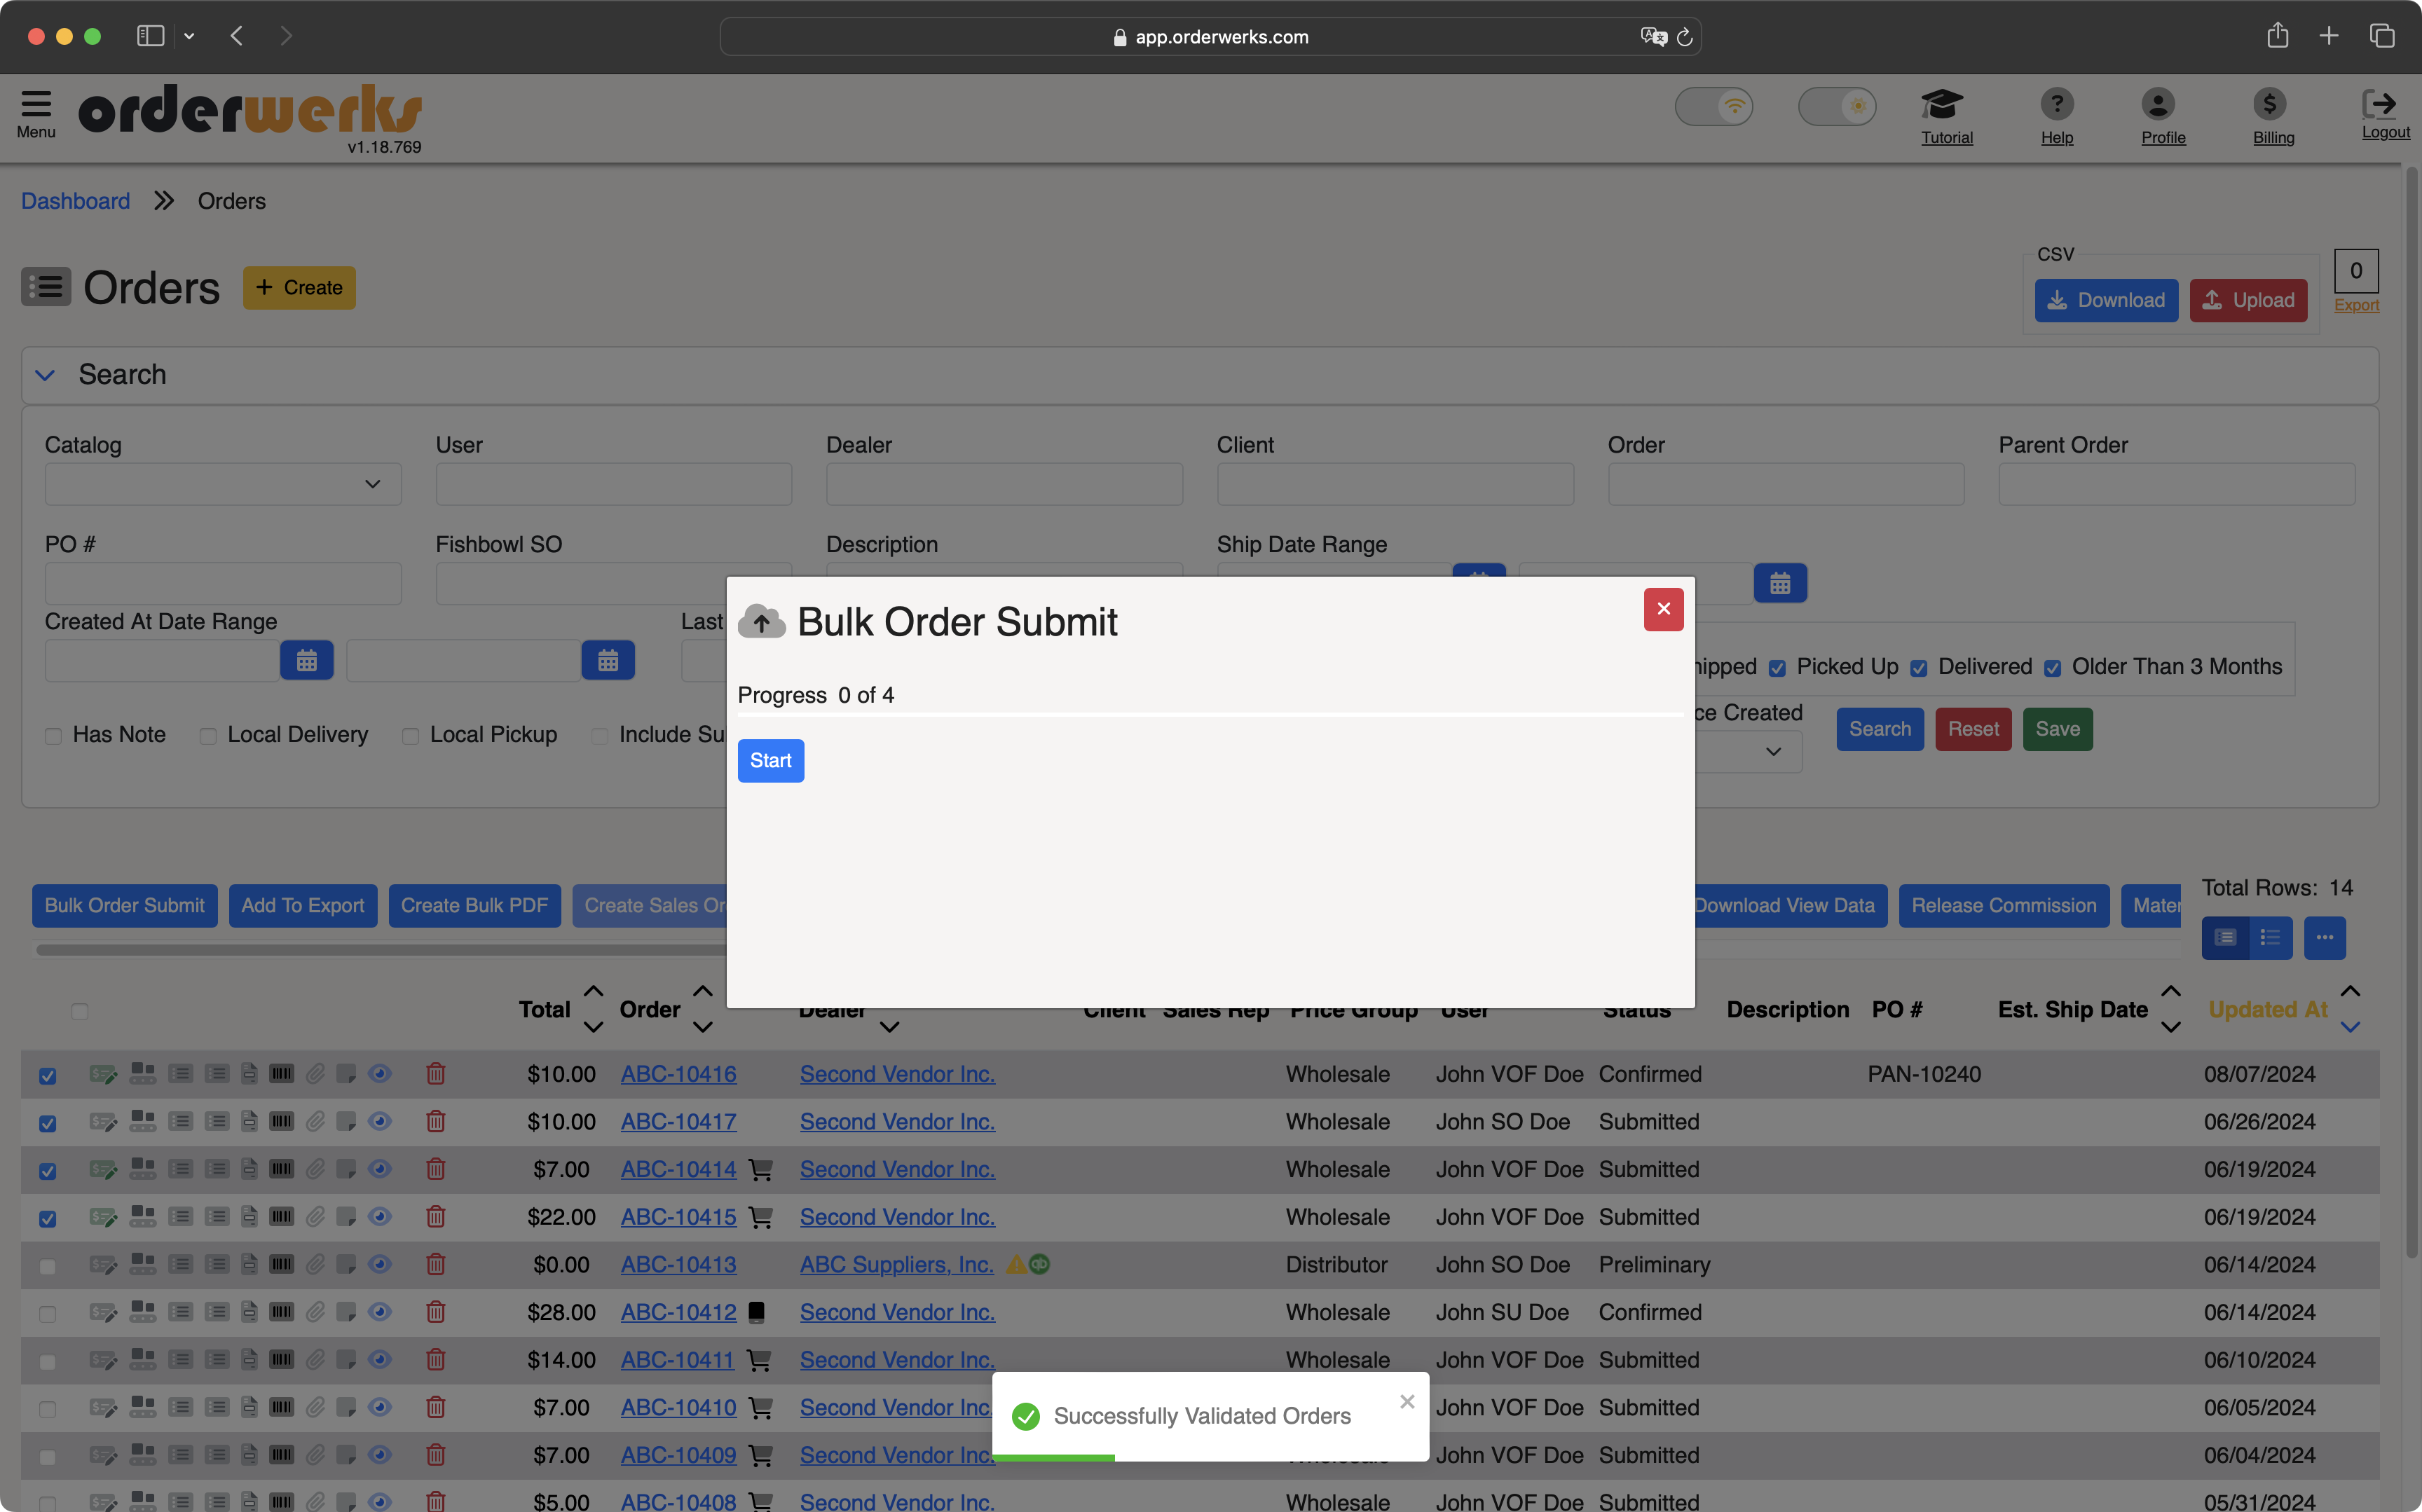Toggle the wifi online mode switch
This screenshot has height=1512, width=2422.
1713,106
